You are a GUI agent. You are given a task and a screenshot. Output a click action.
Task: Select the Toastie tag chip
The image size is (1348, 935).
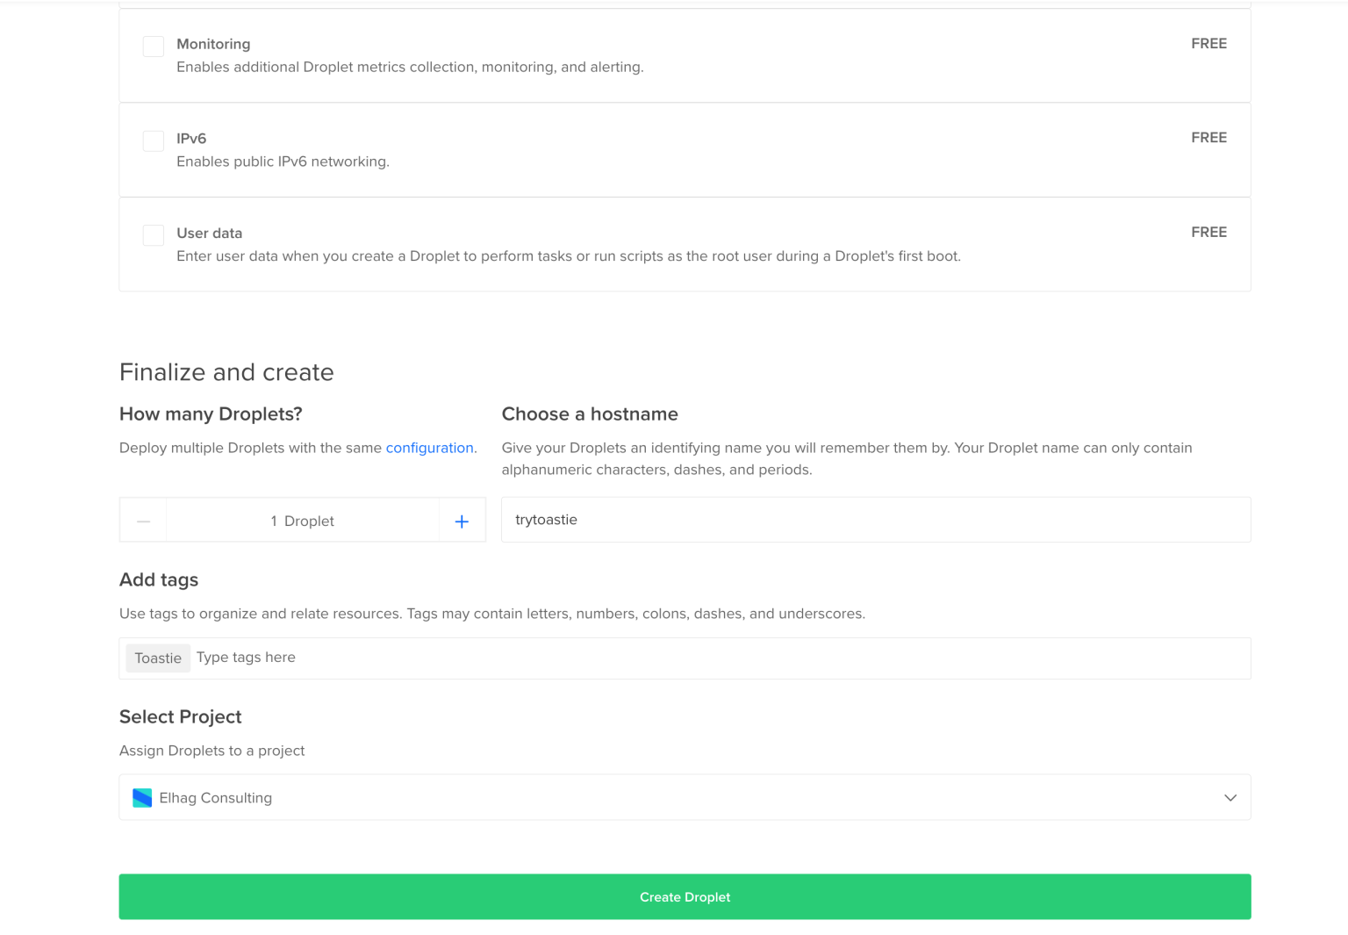(158, 658)
